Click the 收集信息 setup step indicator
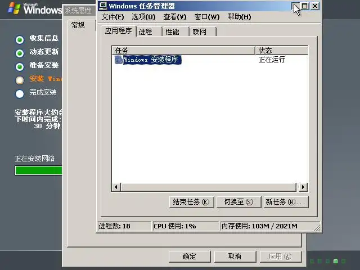The height and width of the screenshot is (270, 360). [20, 40]
